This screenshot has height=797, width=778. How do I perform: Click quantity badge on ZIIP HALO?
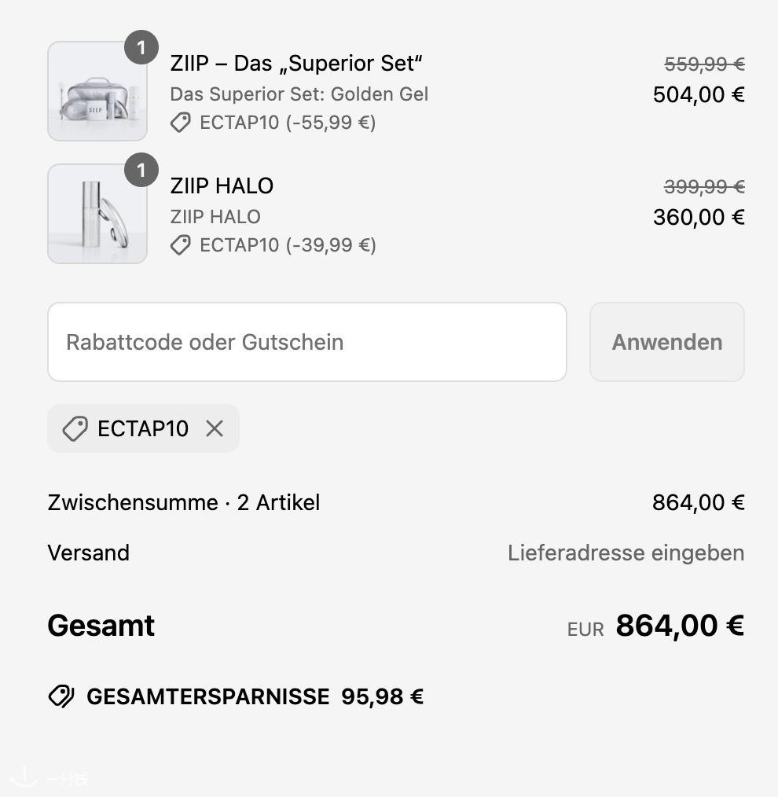coord(141,170)
